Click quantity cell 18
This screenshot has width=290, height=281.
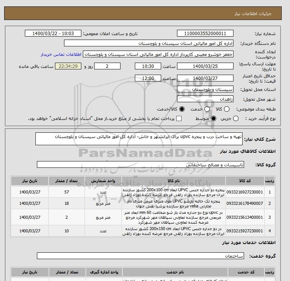(x=67, y=204)
